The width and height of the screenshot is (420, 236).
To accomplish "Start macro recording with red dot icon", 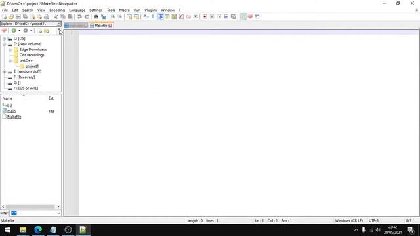I will coord(205,16).
